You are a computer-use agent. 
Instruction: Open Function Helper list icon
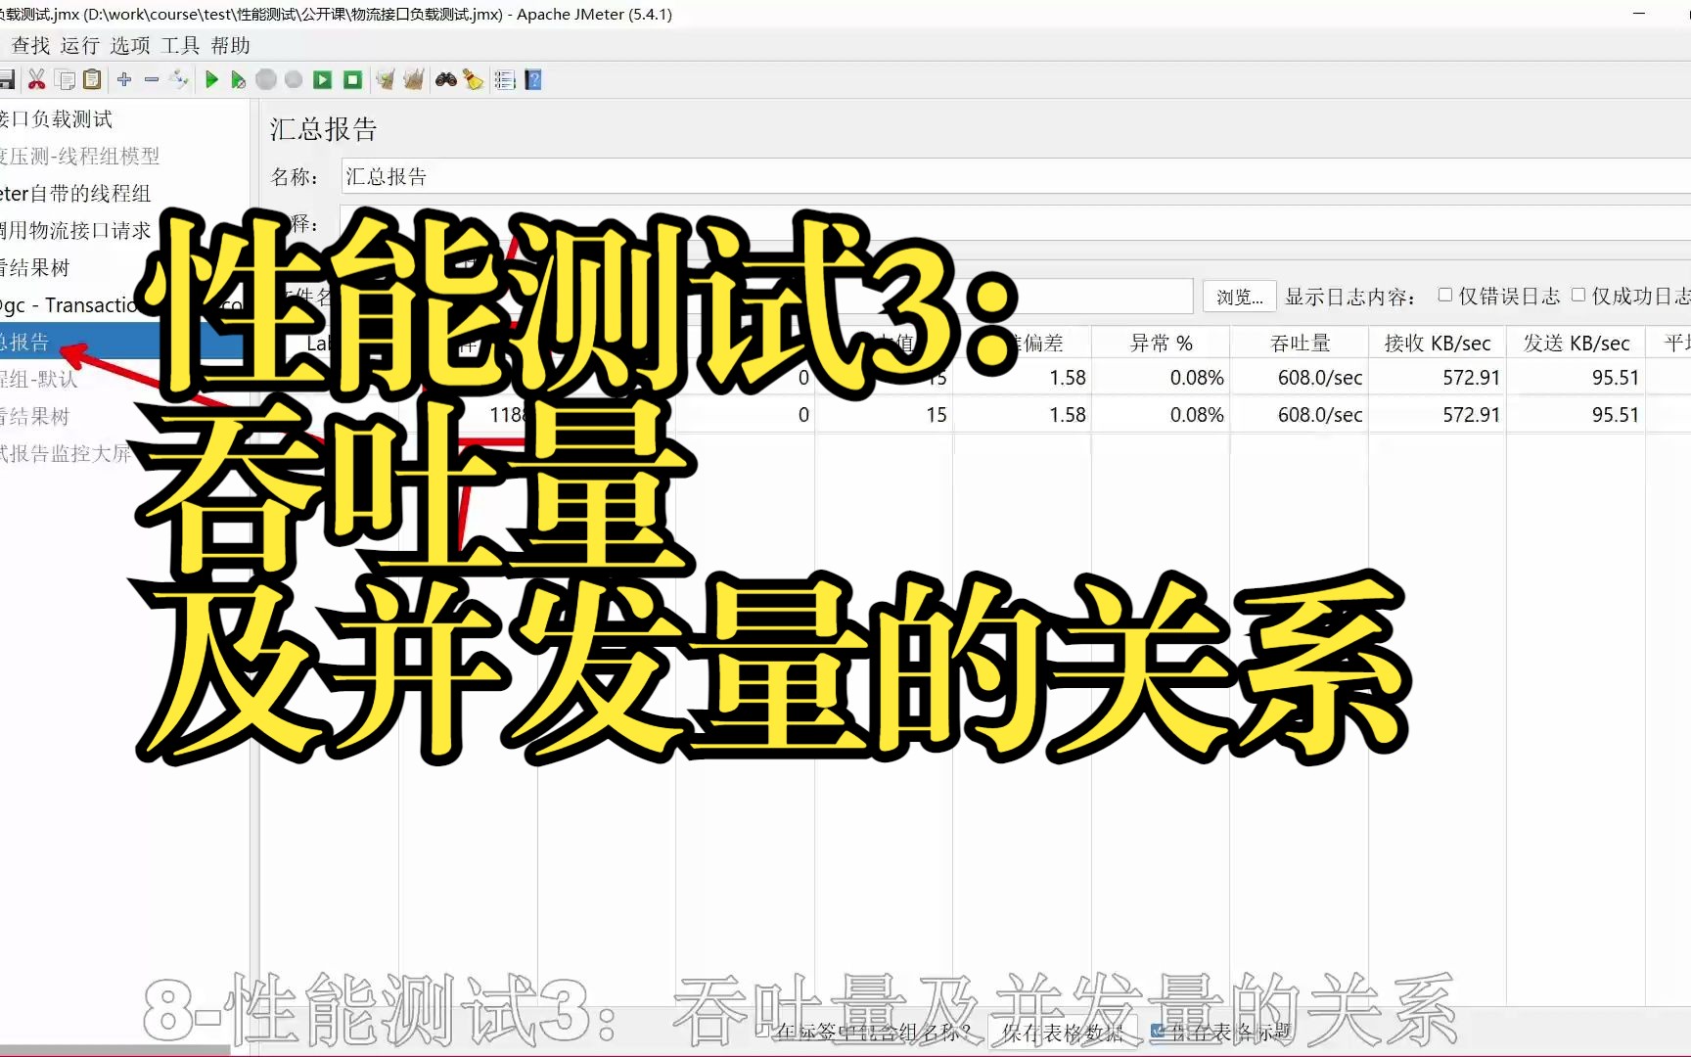505,80
